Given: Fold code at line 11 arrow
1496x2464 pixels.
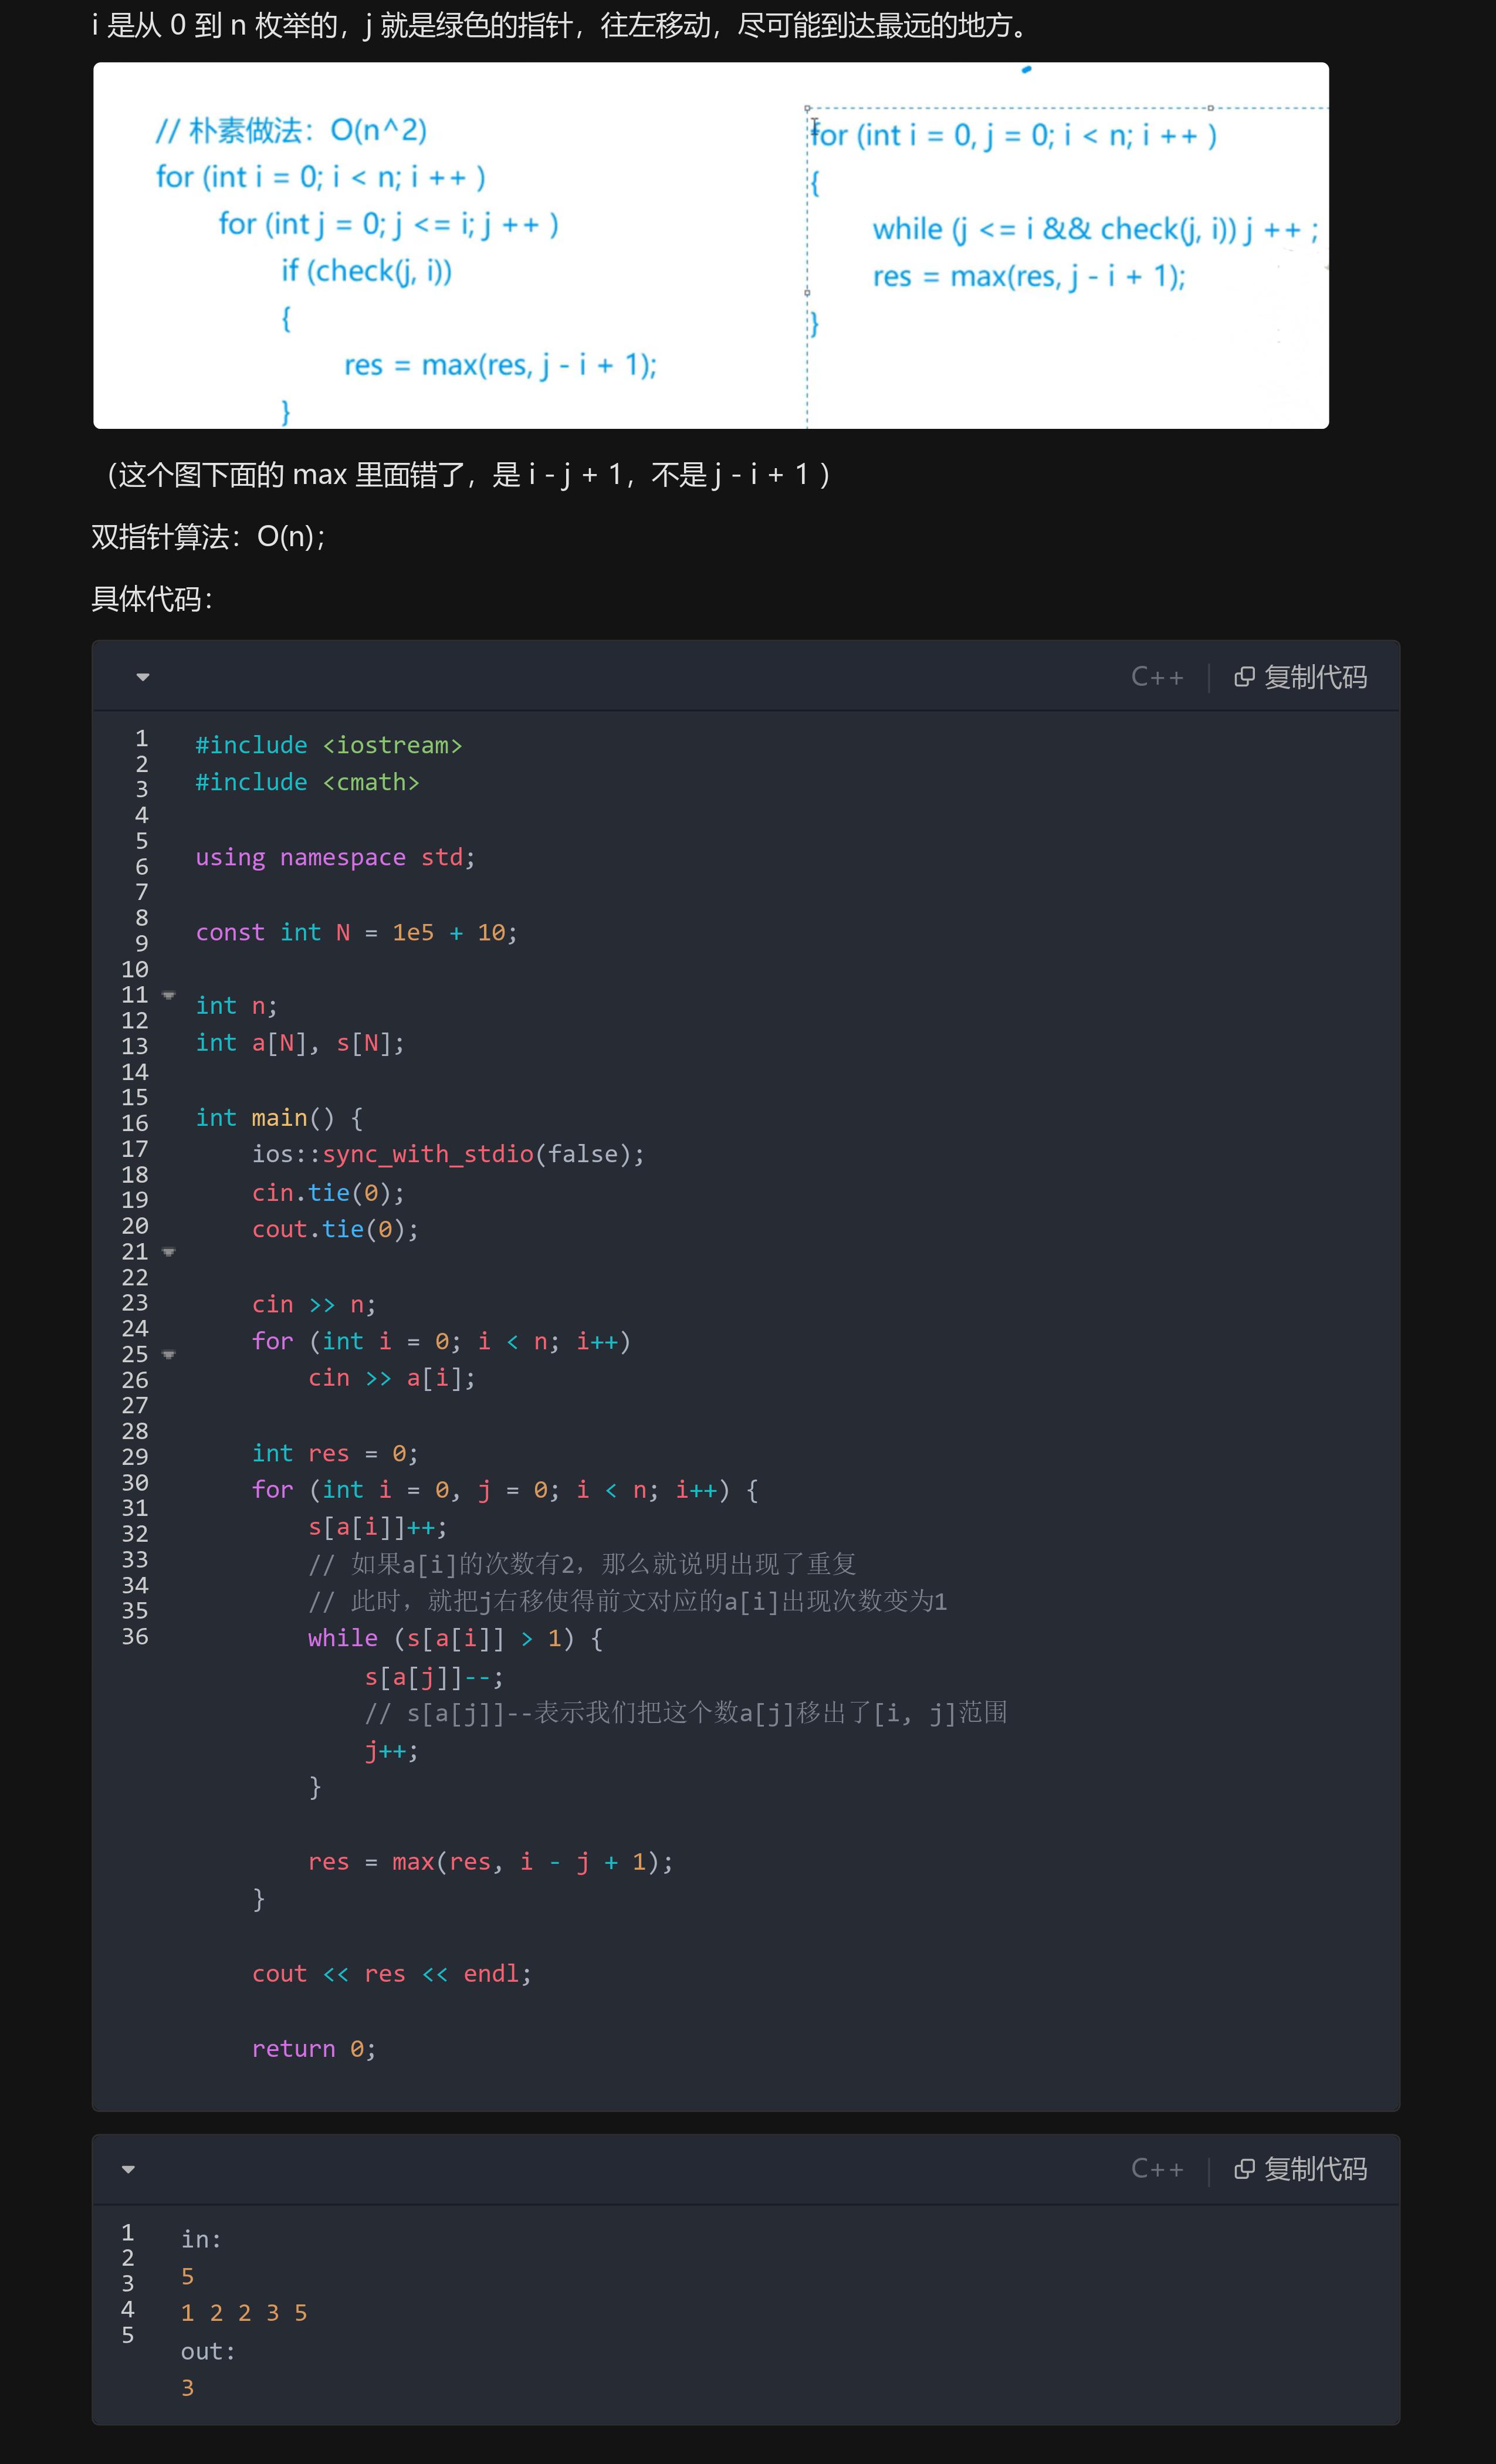Looking at the screenshot, I should [169, 995].
